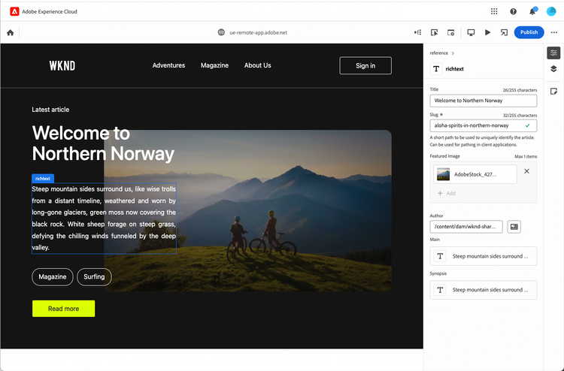
Task: Click the Adobe Experience Cloud logo
Action: [14, 11]
